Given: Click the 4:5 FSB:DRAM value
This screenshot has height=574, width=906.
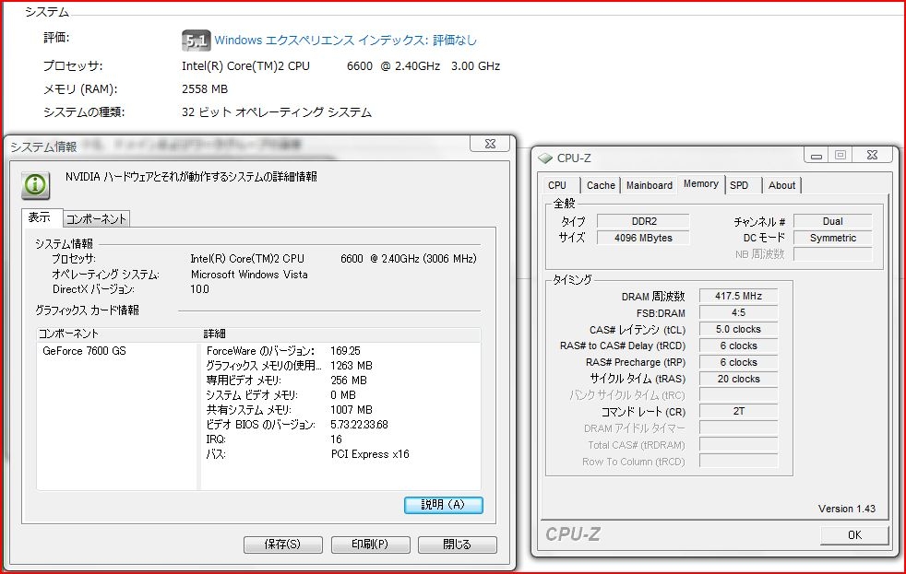Looking at the screenshot, I should (738, 312).
